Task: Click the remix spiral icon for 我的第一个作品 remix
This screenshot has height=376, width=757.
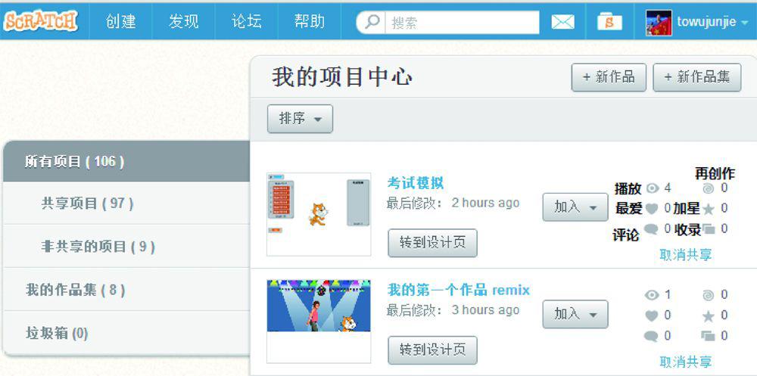Action: [x=709, y=295]
